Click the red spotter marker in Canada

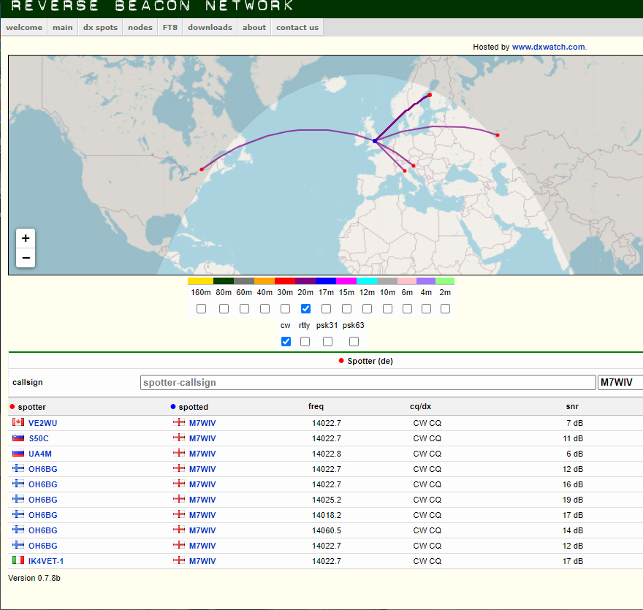tap(202, 169)
